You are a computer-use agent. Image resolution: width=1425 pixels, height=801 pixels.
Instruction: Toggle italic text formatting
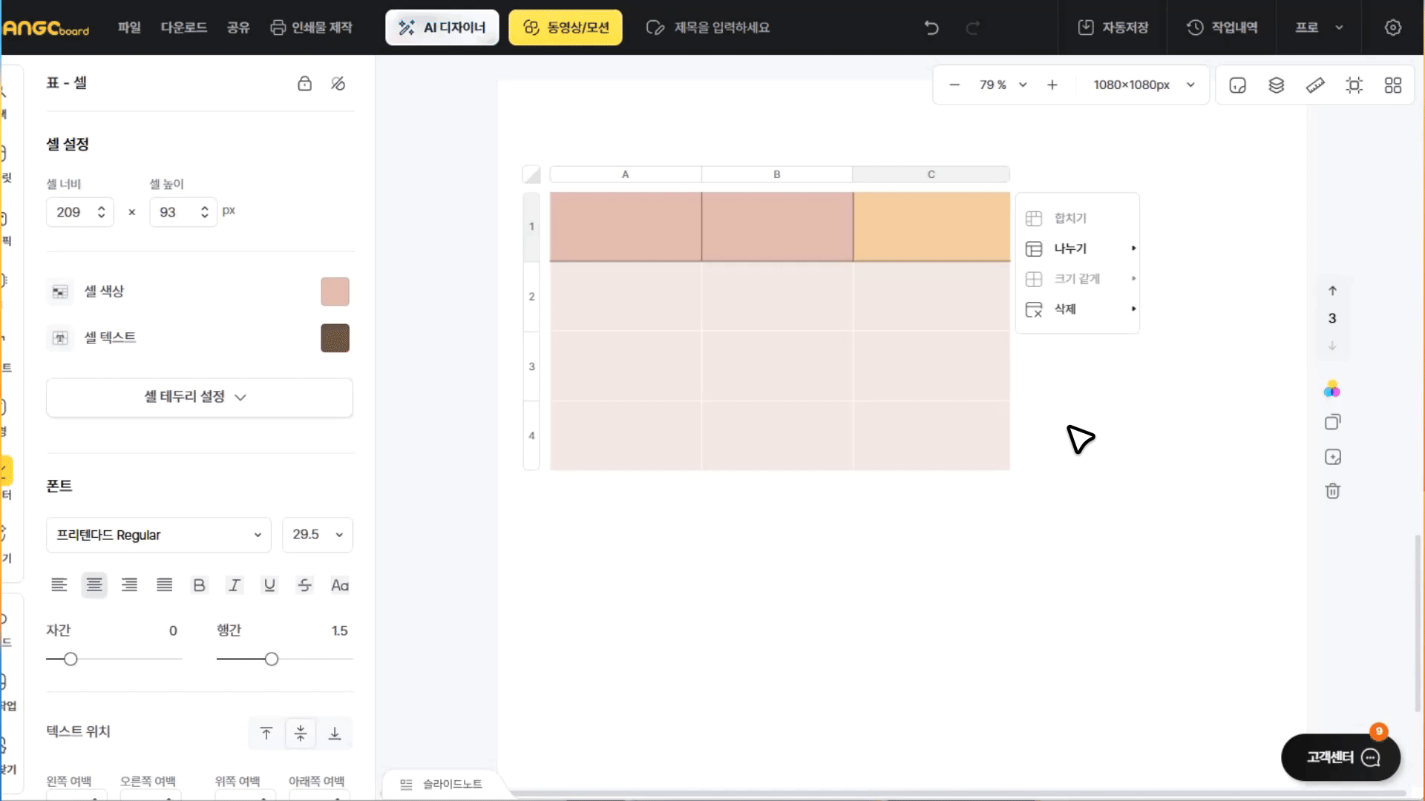(235, 585)
